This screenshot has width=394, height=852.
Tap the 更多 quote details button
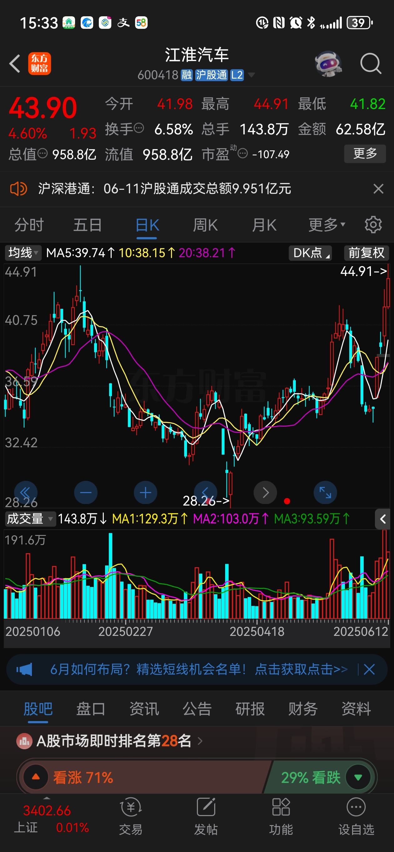(365, 153)
